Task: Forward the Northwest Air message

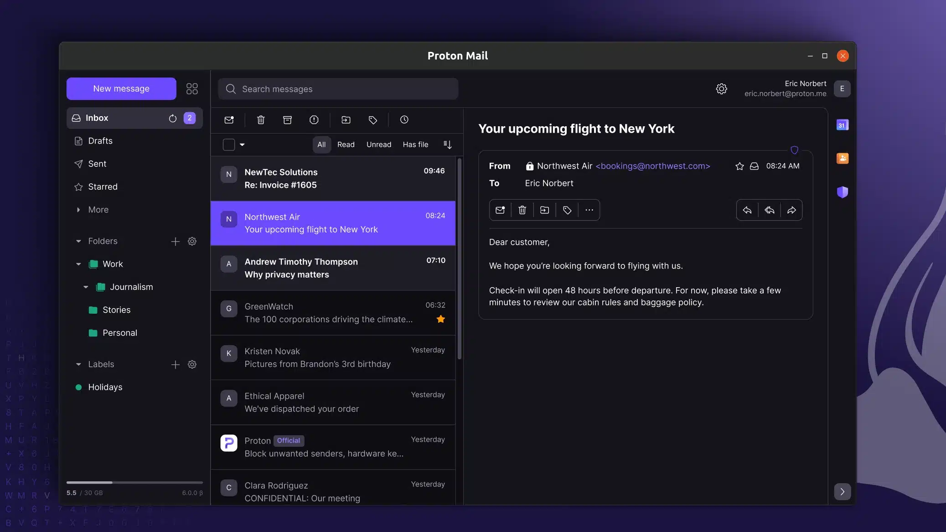Action: point(791,210)
